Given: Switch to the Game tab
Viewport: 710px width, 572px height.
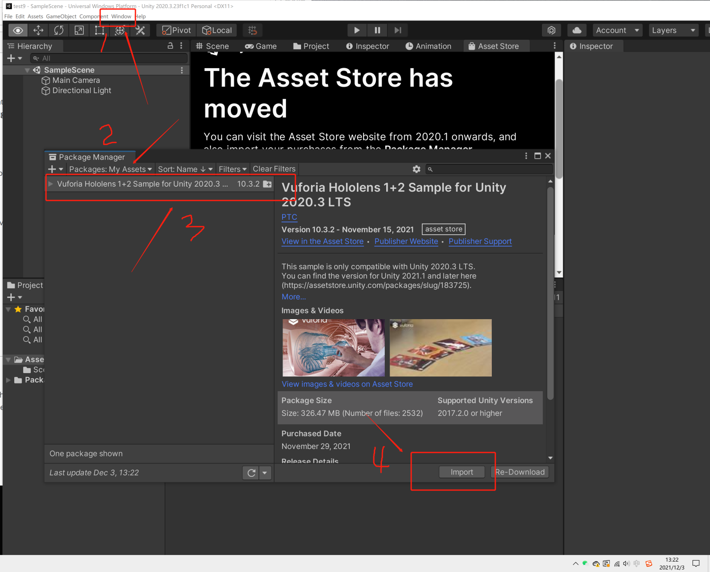Looking at the screenshot, I should 261,46.
